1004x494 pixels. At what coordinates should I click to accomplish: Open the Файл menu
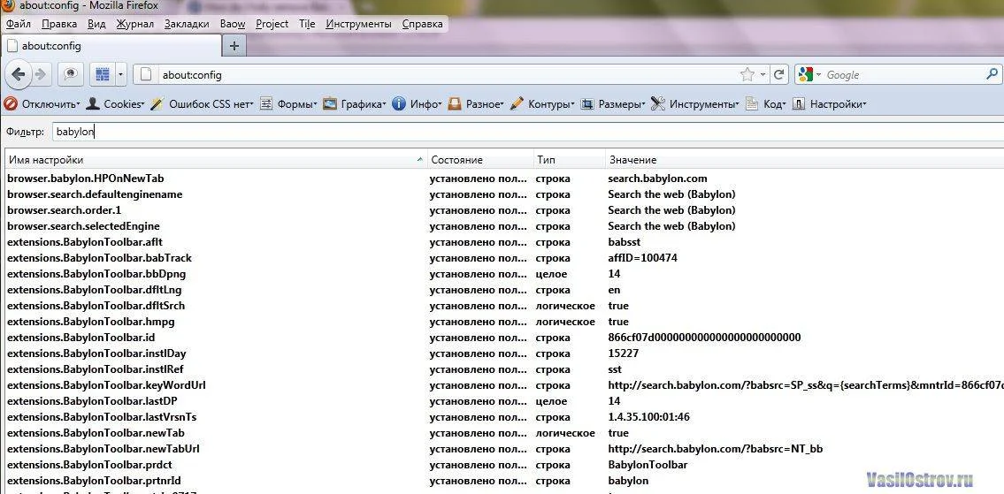click(x=19, y=24)
